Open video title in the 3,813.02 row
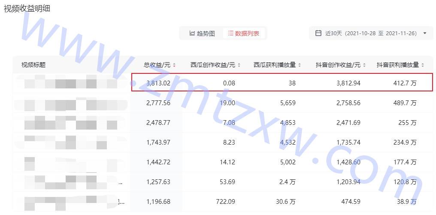The width and height of the screenshot is (436, 215). click(71, 82)
